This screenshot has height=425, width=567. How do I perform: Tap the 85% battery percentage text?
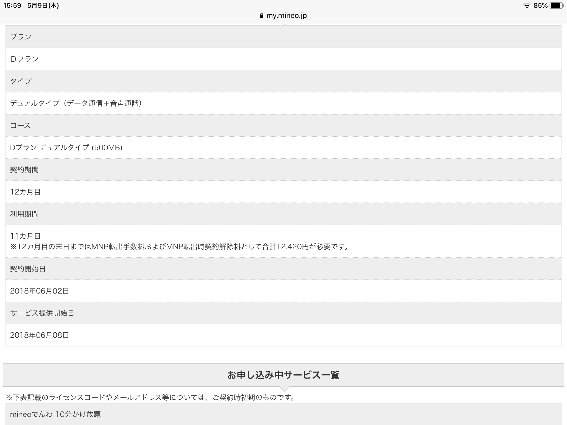[x=540, y=6]
